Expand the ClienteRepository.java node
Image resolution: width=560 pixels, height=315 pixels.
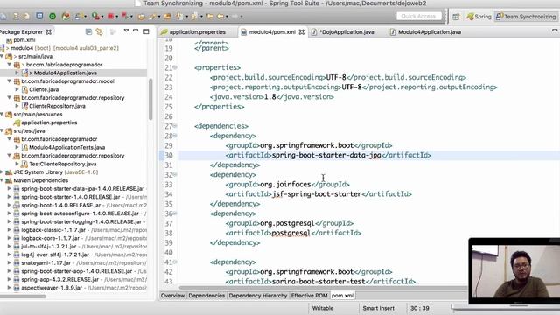[x=17, y=106]
